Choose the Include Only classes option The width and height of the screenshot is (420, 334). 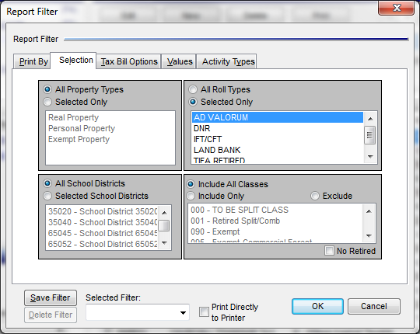tap(191, 196)
